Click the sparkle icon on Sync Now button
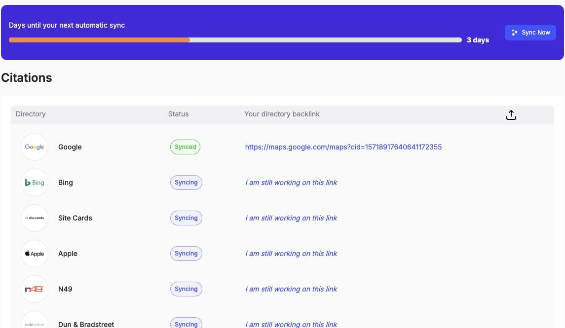Image resolution: width=565 pixels, height=328 pixels. click(515, 33)
